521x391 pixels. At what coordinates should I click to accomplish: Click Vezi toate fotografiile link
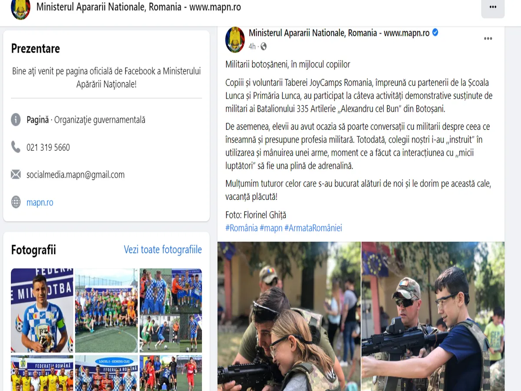163,249
